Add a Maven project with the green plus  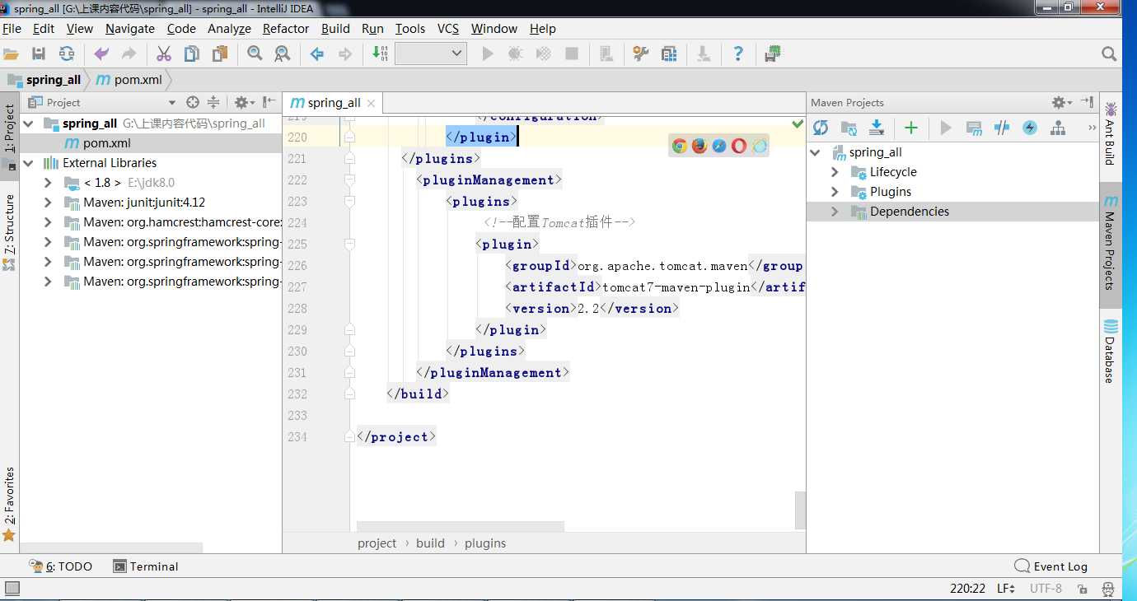[x=910, y=128]
